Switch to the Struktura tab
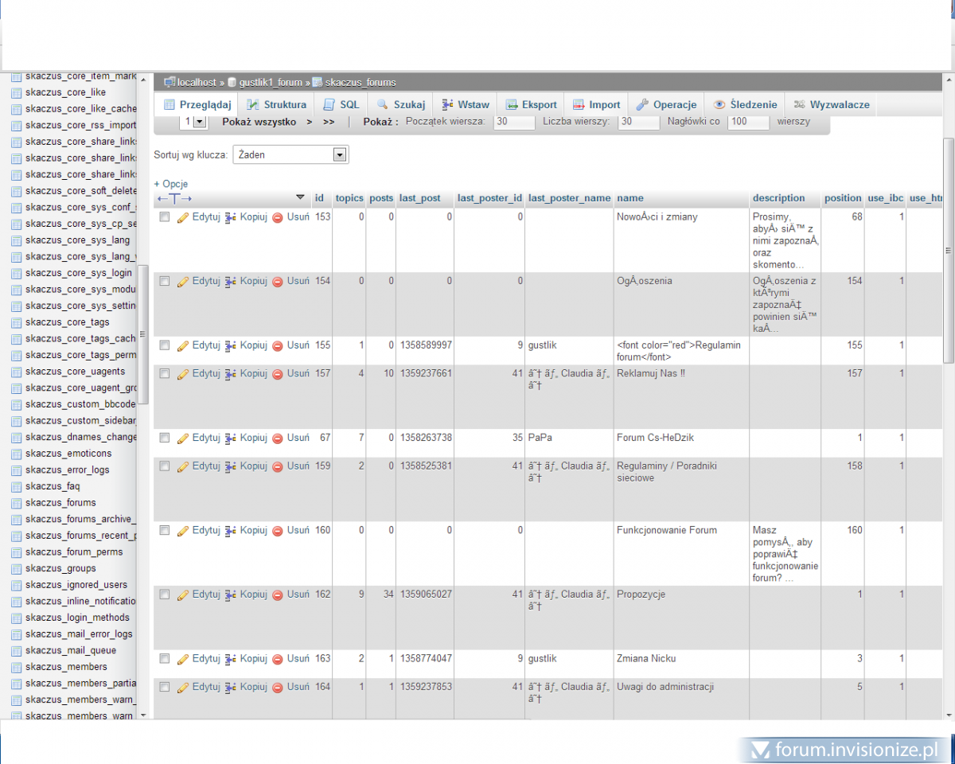955x764 pixels. tap(276, 105)
